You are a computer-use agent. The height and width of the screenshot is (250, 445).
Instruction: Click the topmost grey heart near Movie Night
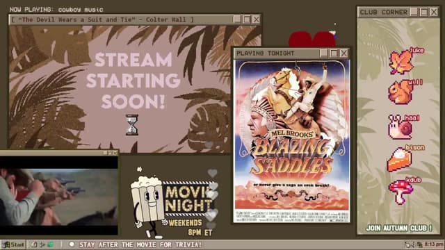tap(212, 173)
